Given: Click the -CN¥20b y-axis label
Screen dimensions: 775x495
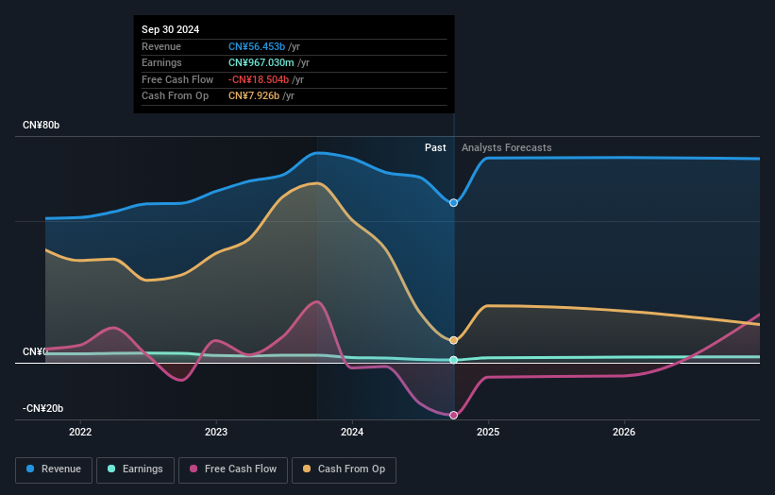Looking at the screenshot, I should (43, 408).
